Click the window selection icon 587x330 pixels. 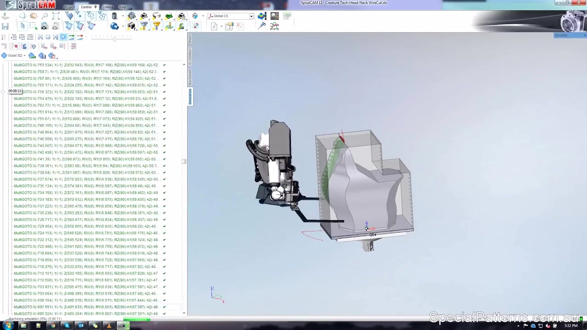pos(33,26)
